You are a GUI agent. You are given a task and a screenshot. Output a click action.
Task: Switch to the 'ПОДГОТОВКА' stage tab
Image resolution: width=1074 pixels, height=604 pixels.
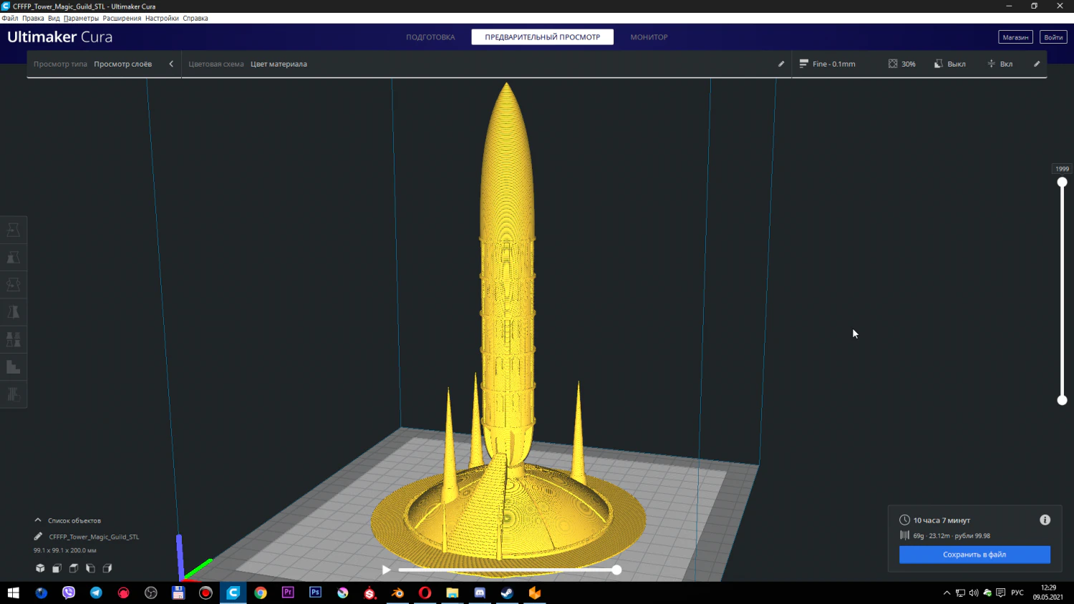pyautogui.click(x=430, y=37)
